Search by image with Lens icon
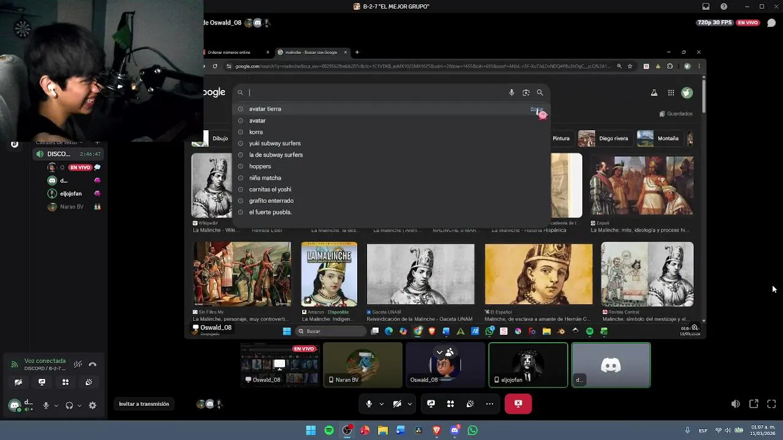Image resolution: width=783 pixels, height=440 pixels. 526,92
